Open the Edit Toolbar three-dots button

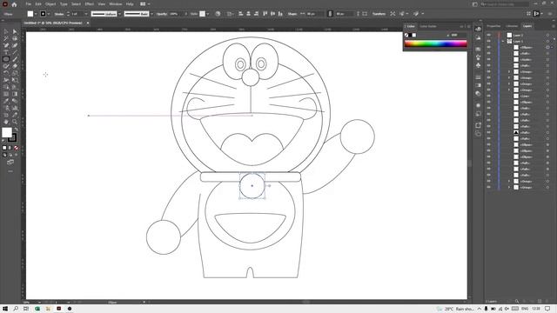point(10,171)
